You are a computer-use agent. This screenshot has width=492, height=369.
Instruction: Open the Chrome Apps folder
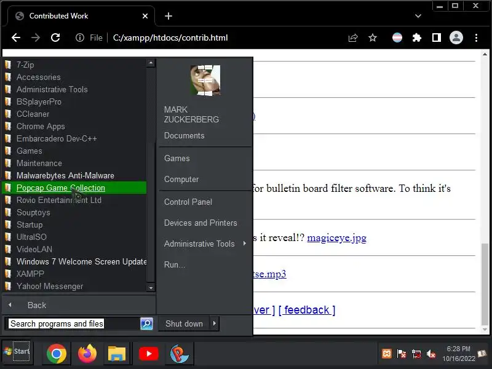pos(74,127)
